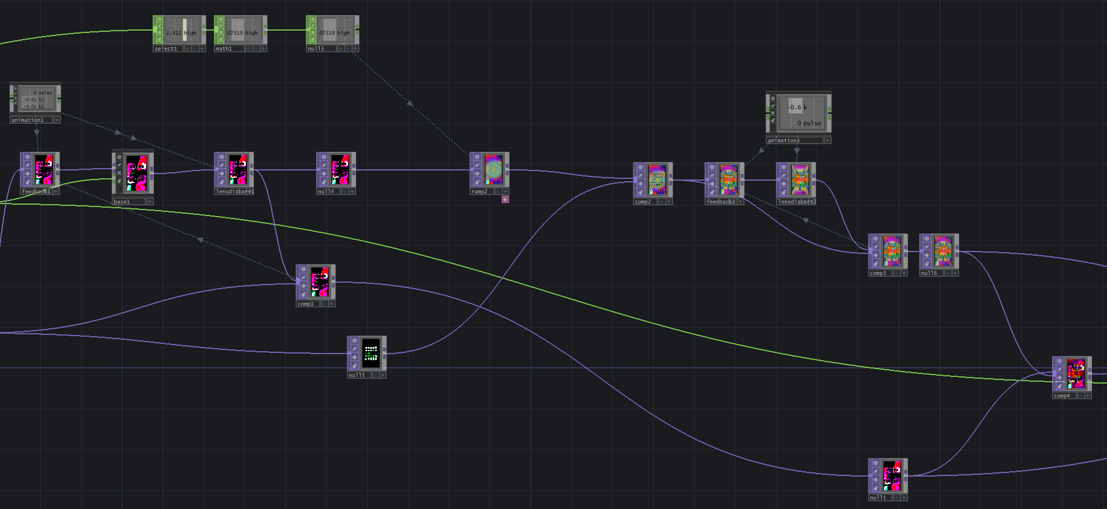Select the null1 node thumbnail
1107x509 pixels.
892,475
